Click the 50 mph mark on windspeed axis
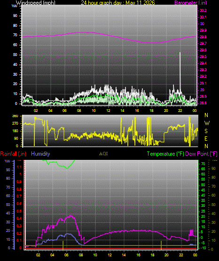219x261 pixels. tap(15, 55)
